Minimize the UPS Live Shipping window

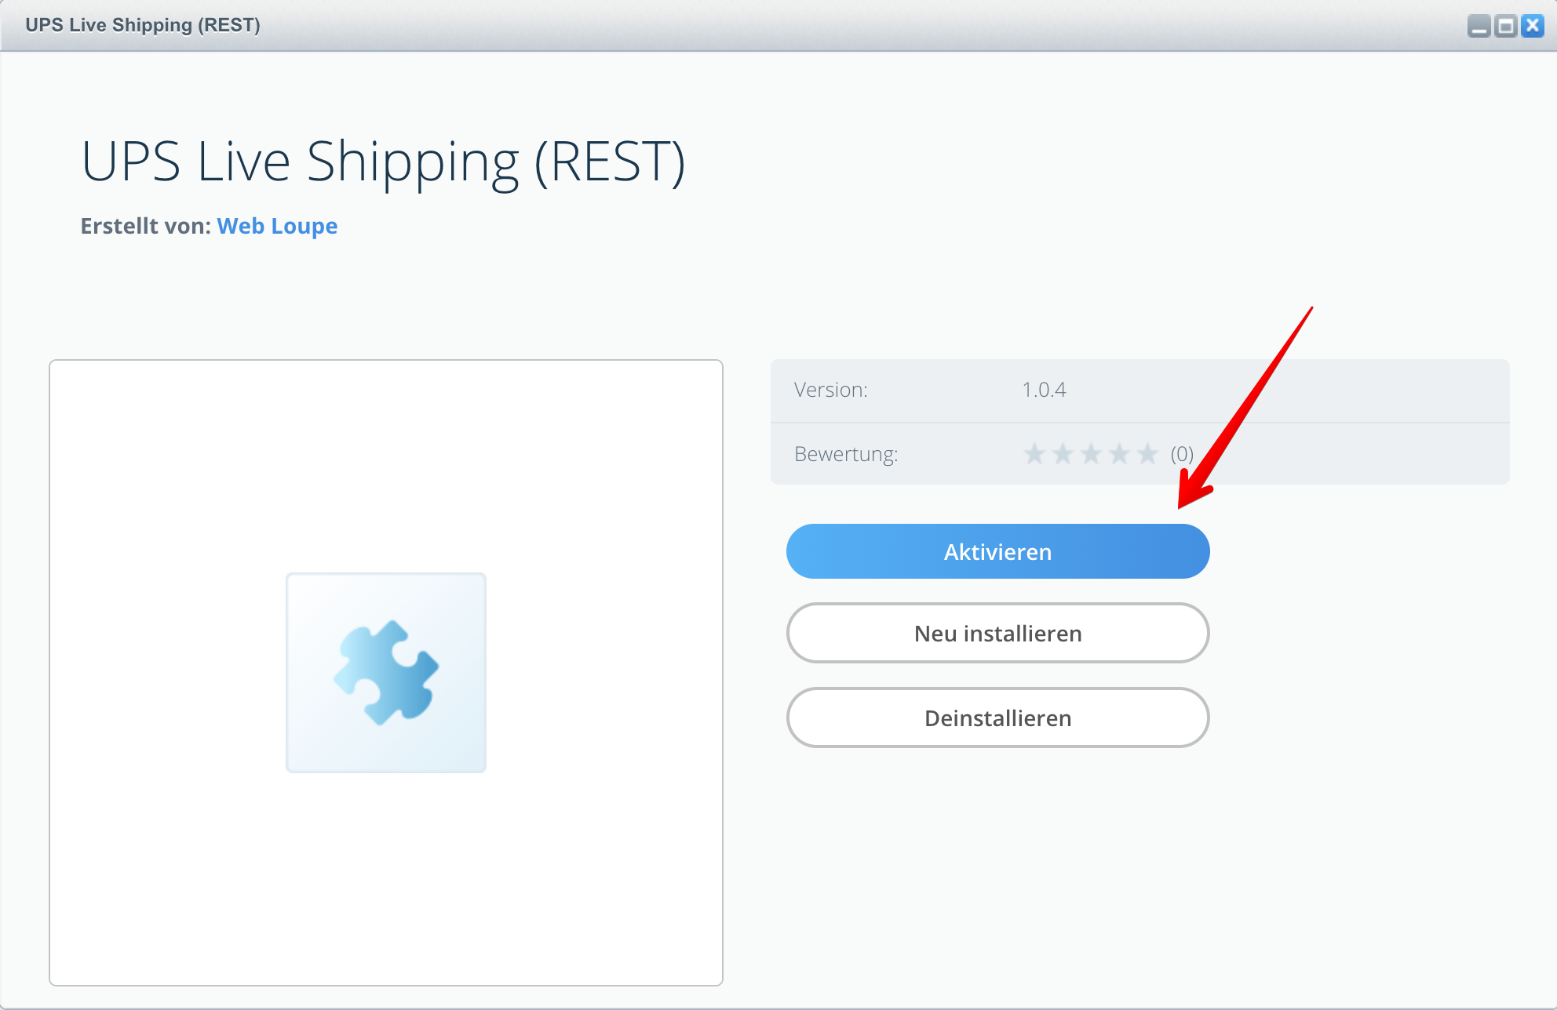pos(1479,26)
